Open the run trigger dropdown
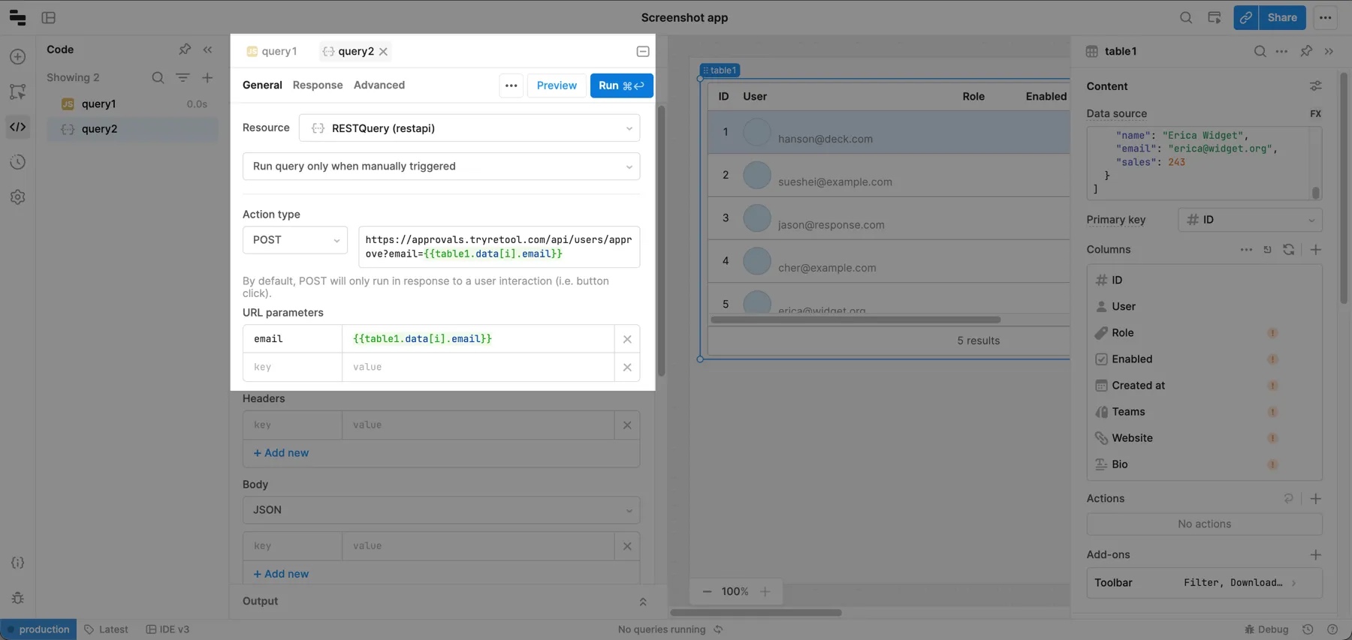1352x640 pixels. click(441, 167)
